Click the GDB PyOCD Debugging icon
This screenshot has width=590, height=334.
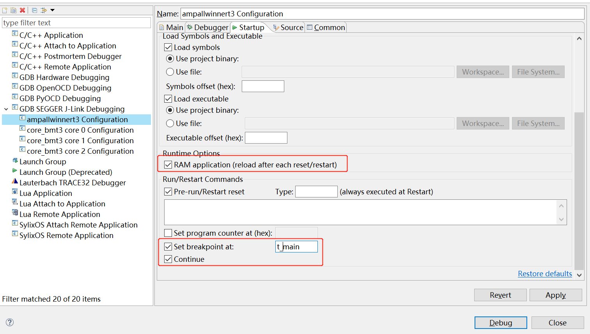pos(15,96)
